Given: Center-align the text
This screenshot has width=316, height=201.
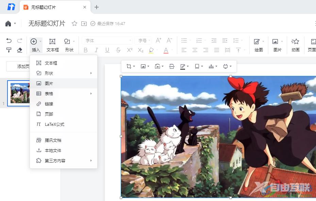Looking at the screenshot, I should (x=195, y=50).
